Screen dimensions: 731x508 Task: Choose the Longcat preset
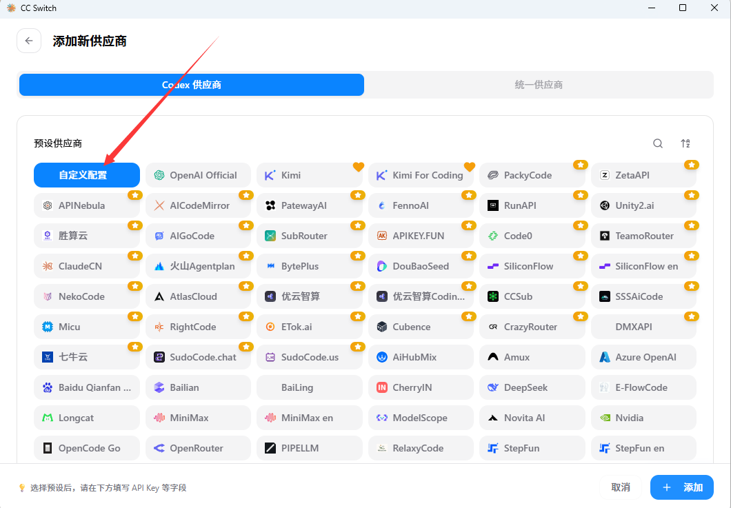[x=87, y=418]
